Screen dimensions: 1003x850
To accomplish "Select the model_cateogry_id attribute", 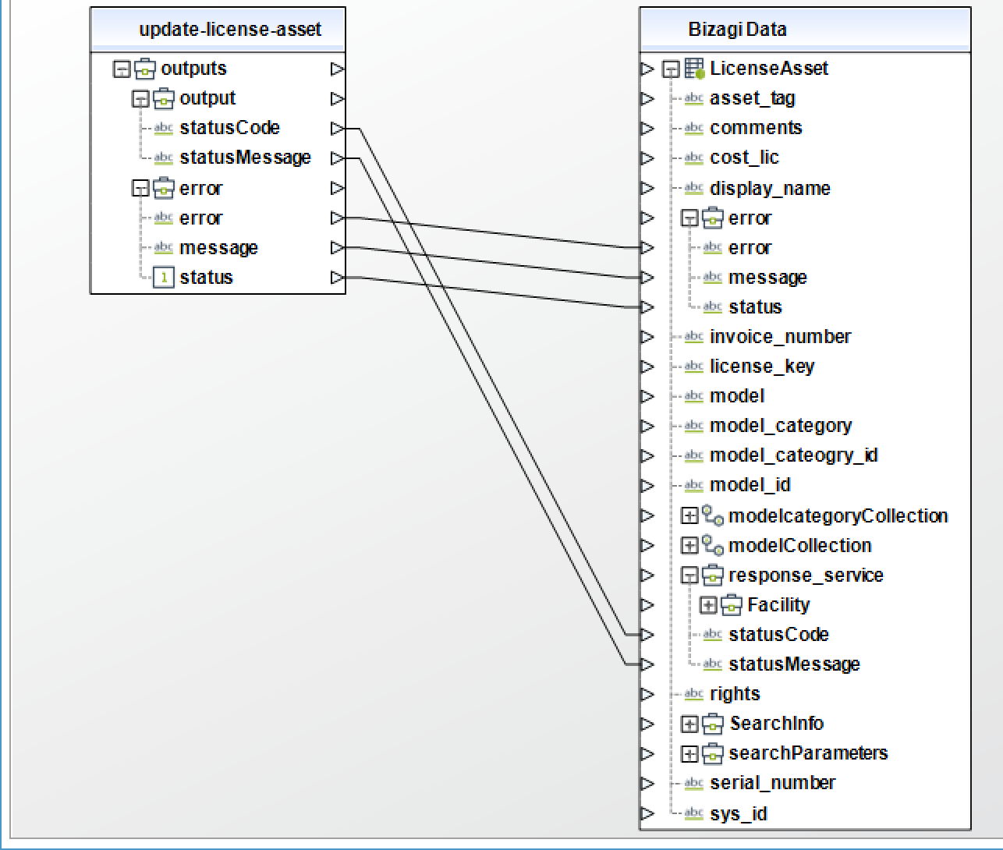I will click(x=794, y=456).
